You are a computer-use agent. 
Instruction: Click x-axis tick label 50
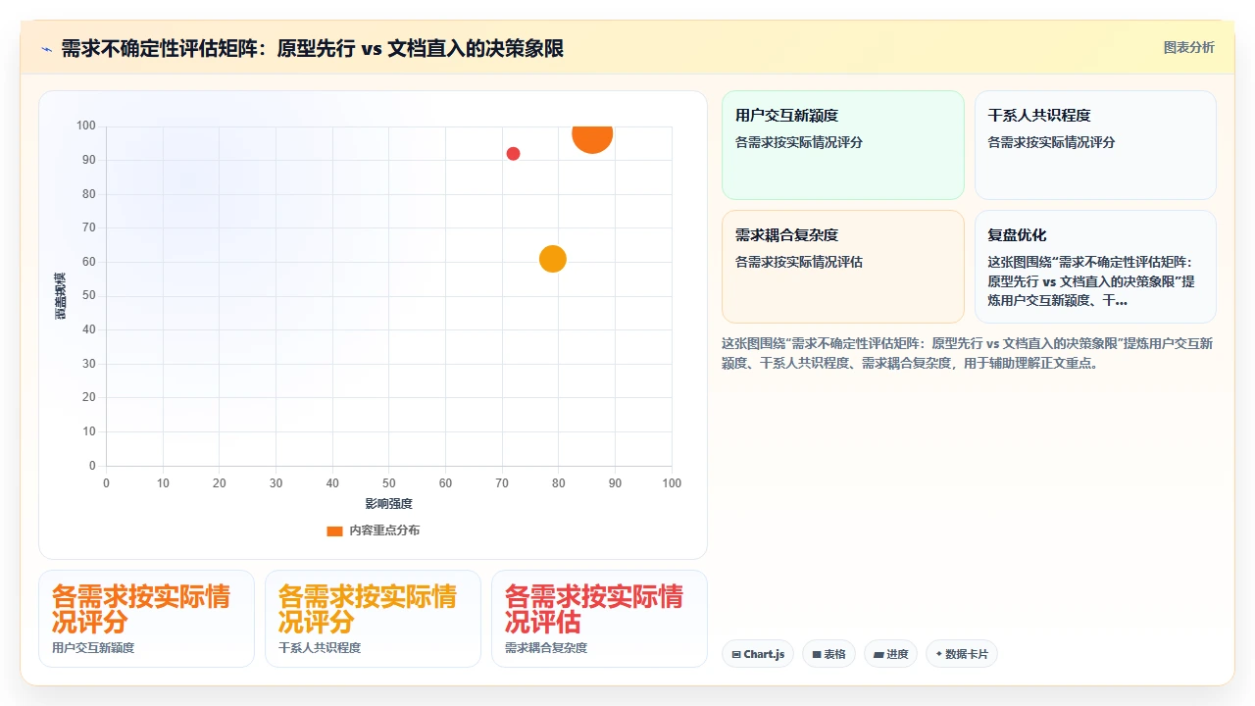(389, 483)
